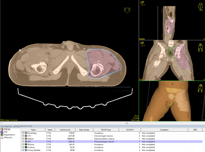Click Bowel Bag green color swatch
205x152 pixels.
pyautogui.click(x=26, y=133)
